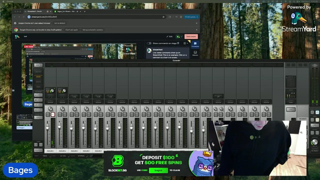Open Analog 1 Output Monitor dropdown
Screen dimensions: 320x180
tap(50, 101)
